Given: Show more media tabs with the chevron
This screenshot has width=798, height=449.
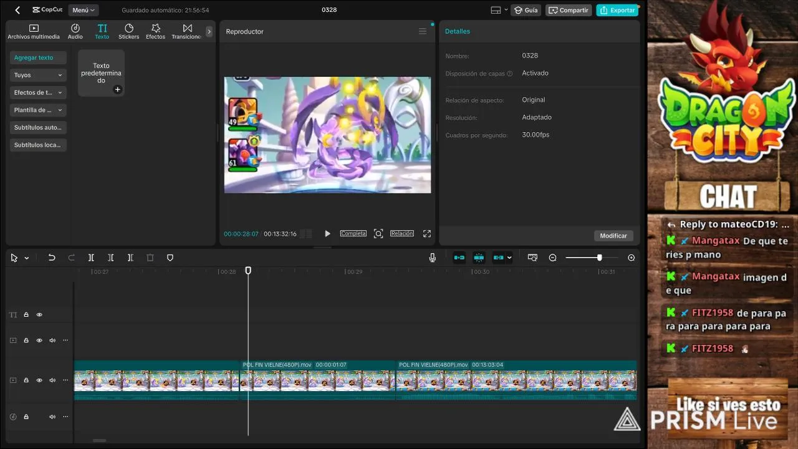Looking at the screenshot, I should (209, 32).
